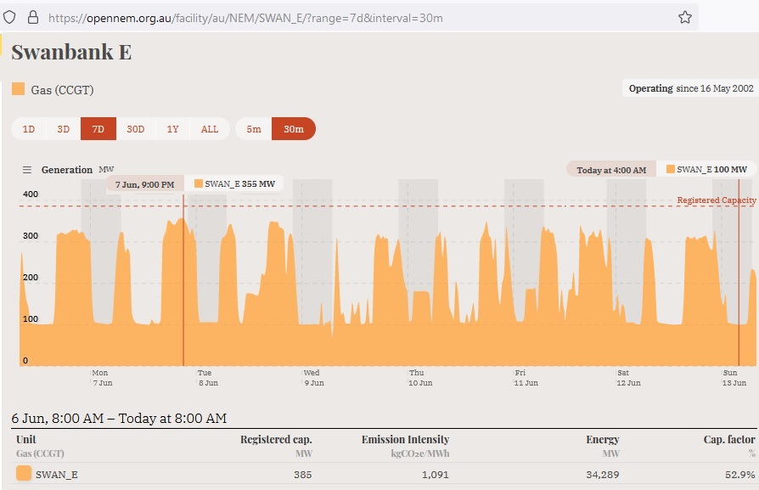Image resolution: width=759 pixels, height=490 pixels.
Task: Click the Gas (CCGT) fuel label
Action: [62, 90]
